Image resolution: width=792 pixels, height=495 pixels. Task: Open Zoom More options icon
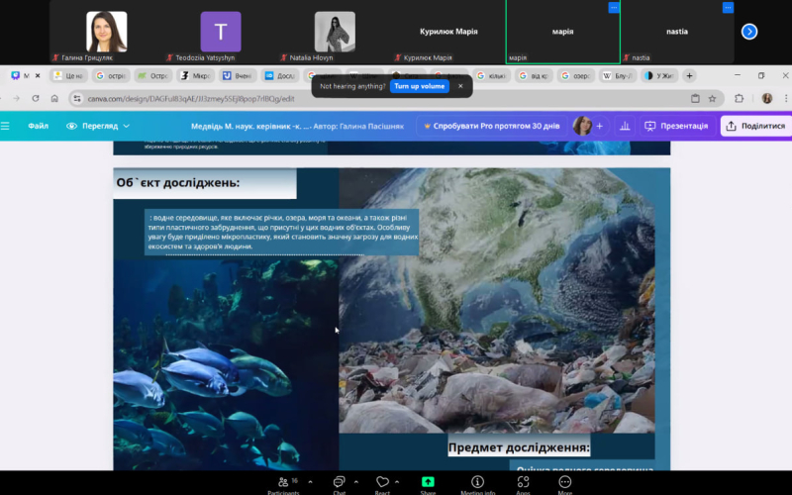pyautogui.click(x=564, y=482)
